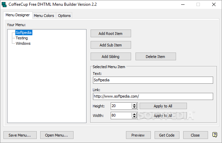Go to the Options tab
The image size is (222, 143).
64,16
